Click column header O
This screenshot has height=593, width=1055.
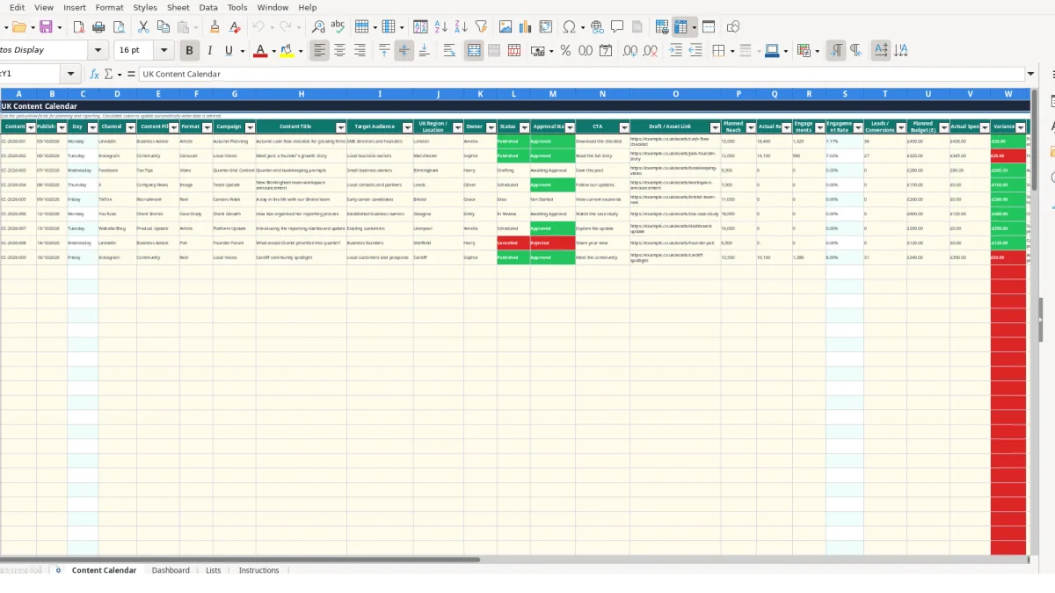pos(675,94)
